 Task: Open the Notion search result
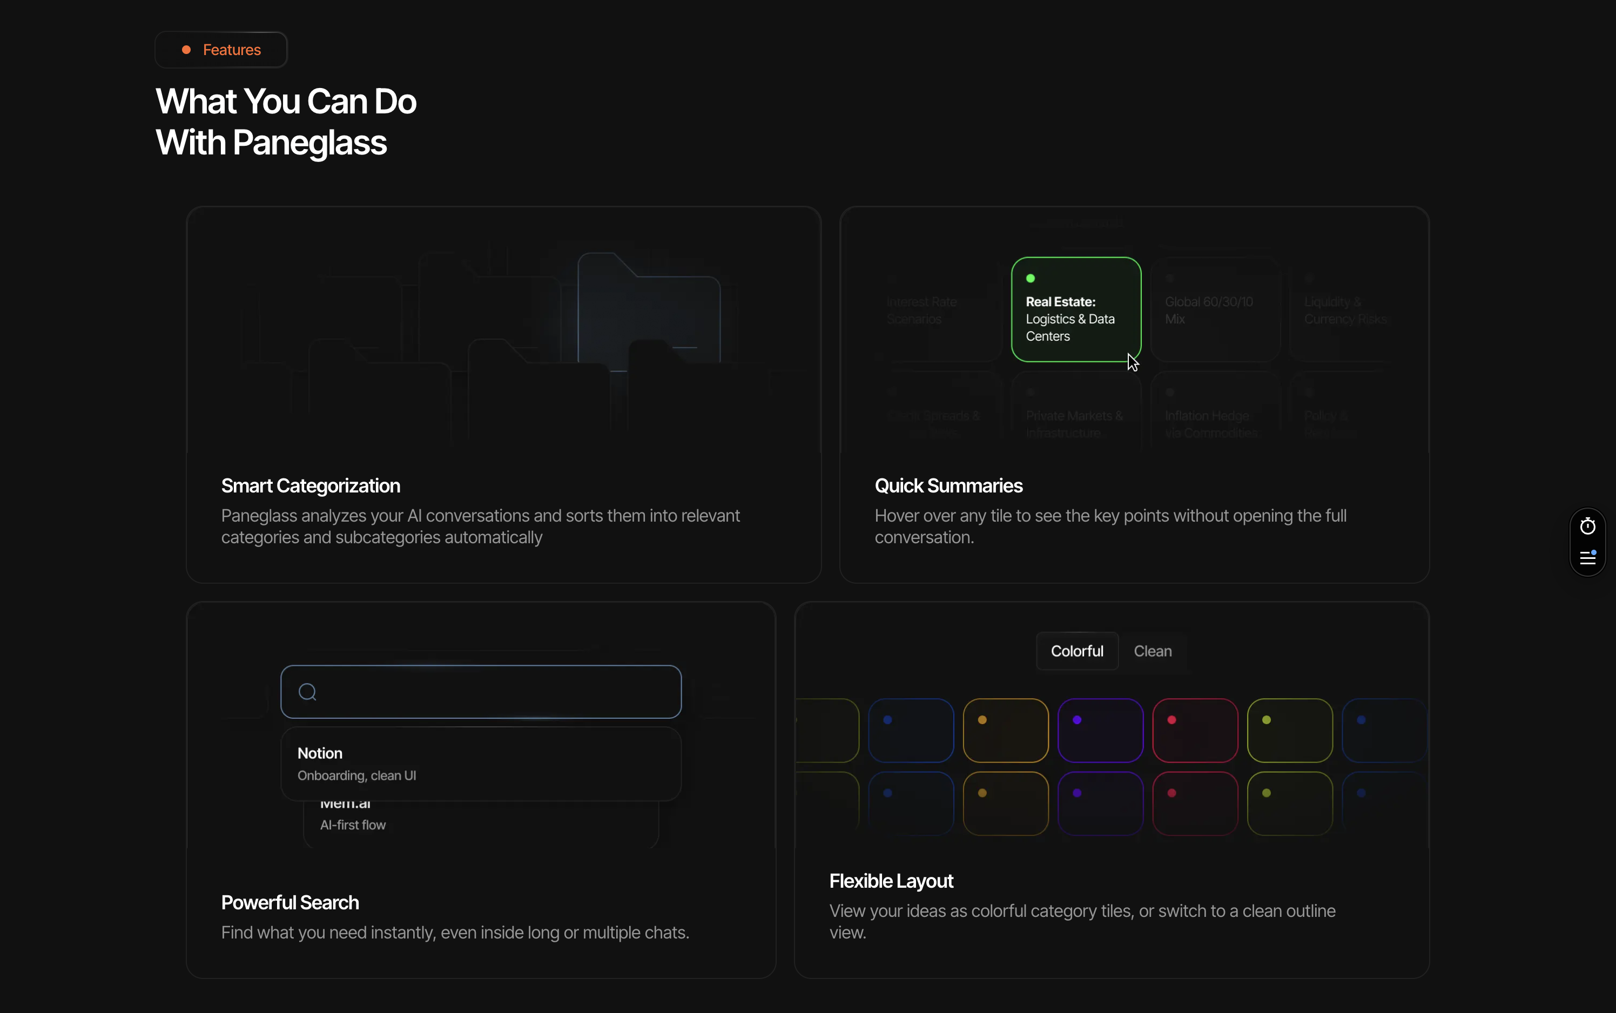point(481,763)
